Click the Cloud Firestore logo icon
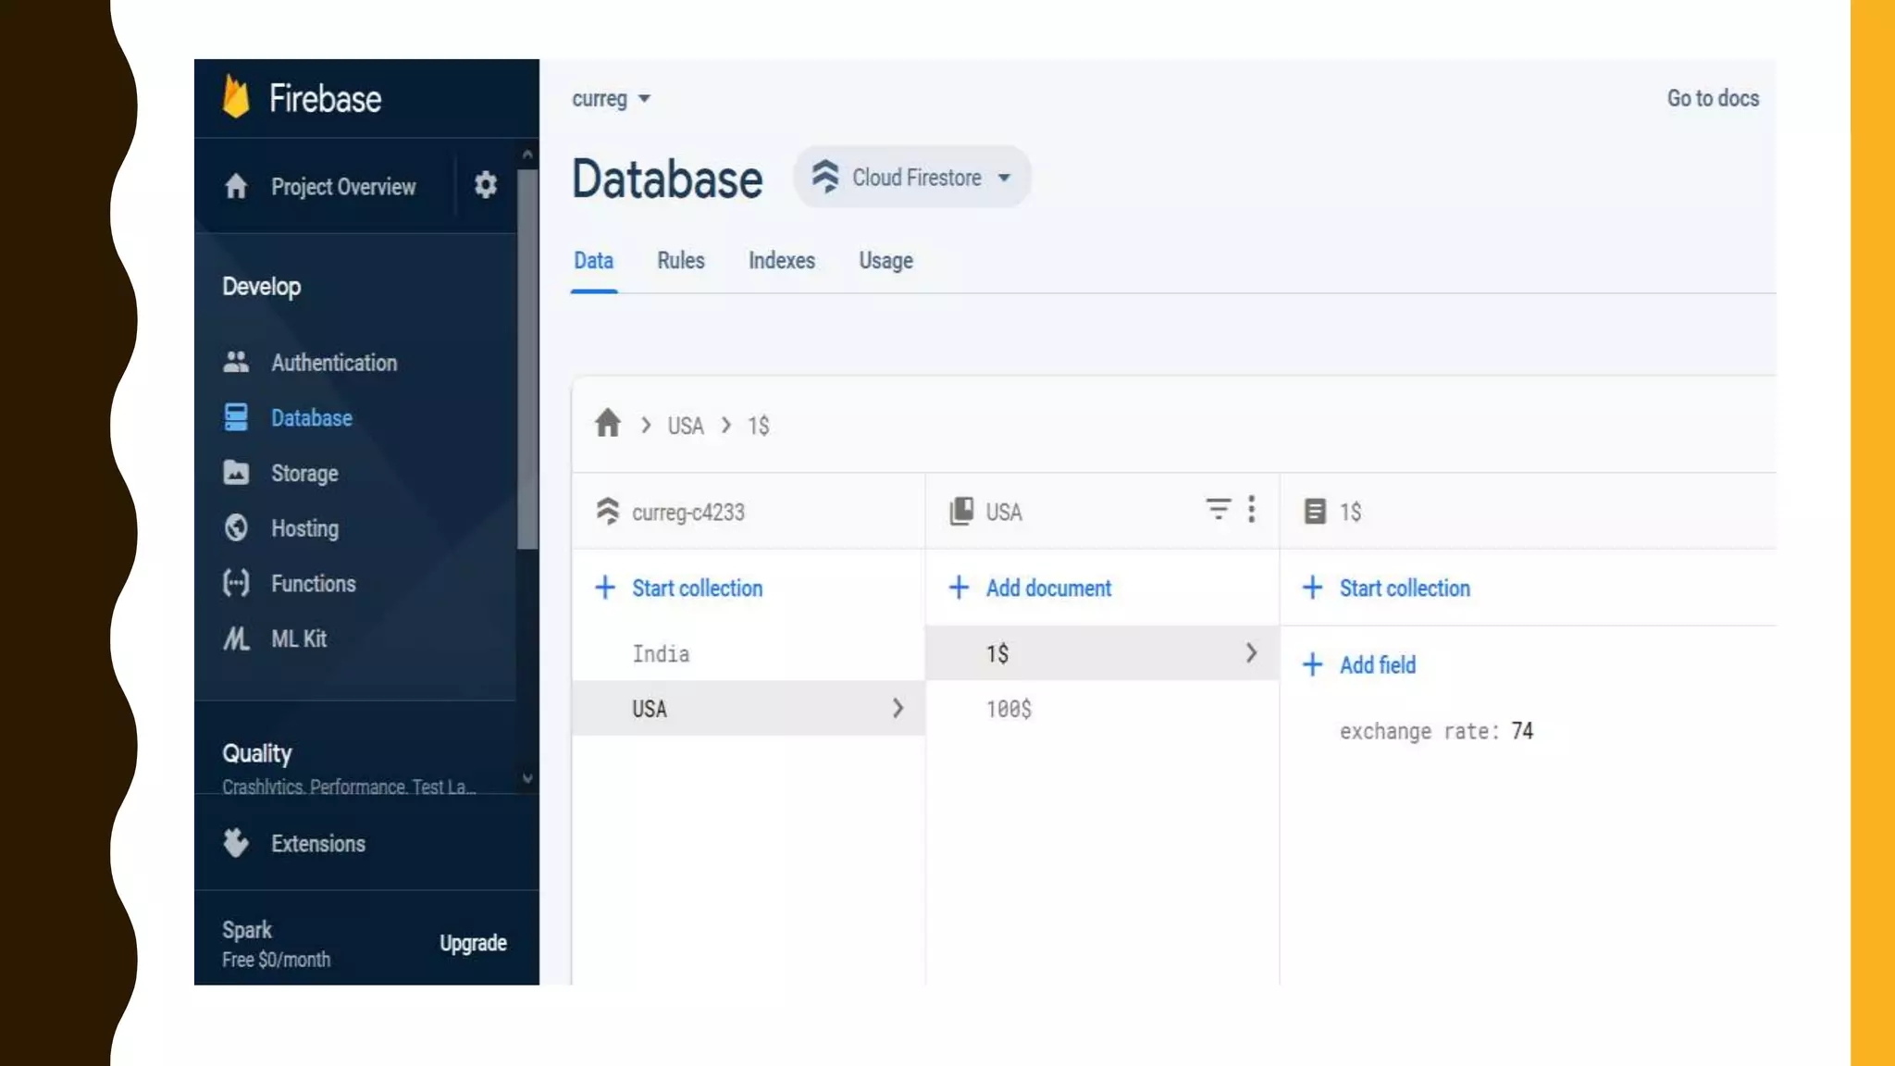The width and height of the screenshot is (1895, 1066). coord(825,176)
